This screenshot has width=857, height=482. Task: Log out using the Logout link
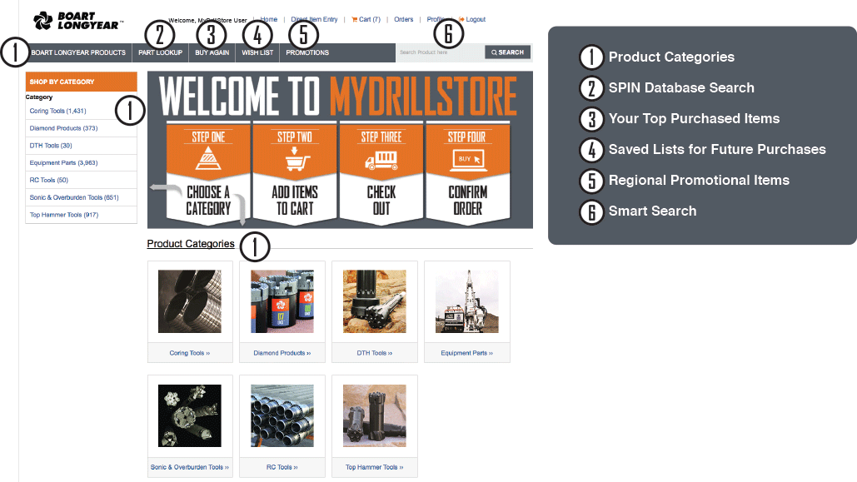coord(472,19)
